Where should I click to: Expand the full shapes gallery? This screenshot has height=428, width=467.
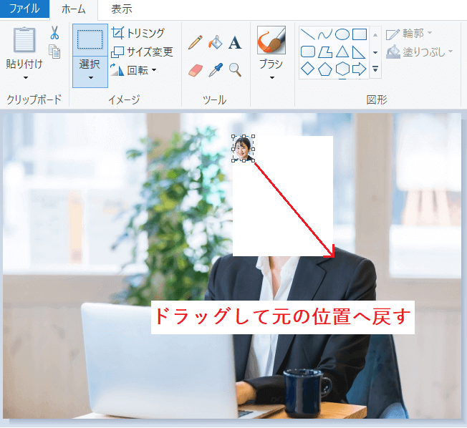[x=375, y=69]
